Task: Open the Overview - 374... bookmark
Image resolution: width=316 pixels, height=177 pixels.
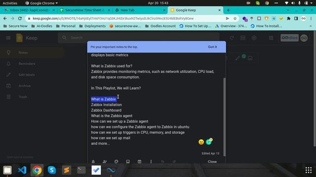Action: 231,26
